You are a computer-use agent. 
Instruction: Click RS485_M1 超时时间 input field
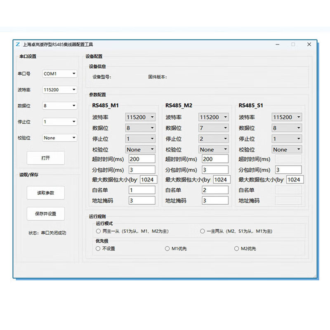click(x=142, y=159)
